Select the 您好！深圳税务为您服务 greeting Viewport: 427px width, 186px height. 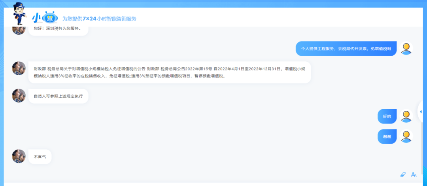(x=58, y=30)
